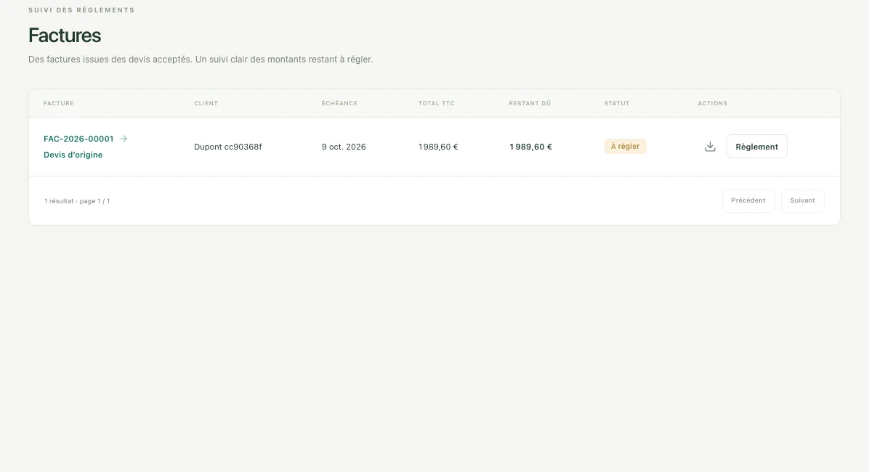Click the Échéance column header

(x=340, y=104)
